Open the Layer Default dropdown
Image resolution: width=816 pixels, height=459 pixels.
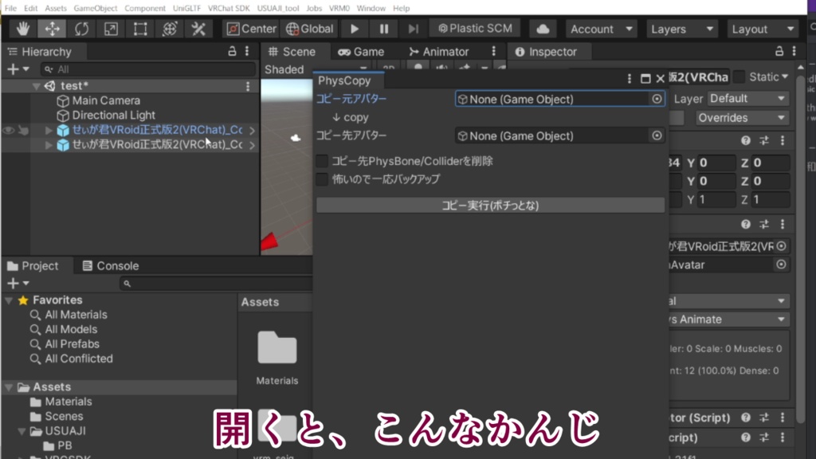(x=747, y=98)
